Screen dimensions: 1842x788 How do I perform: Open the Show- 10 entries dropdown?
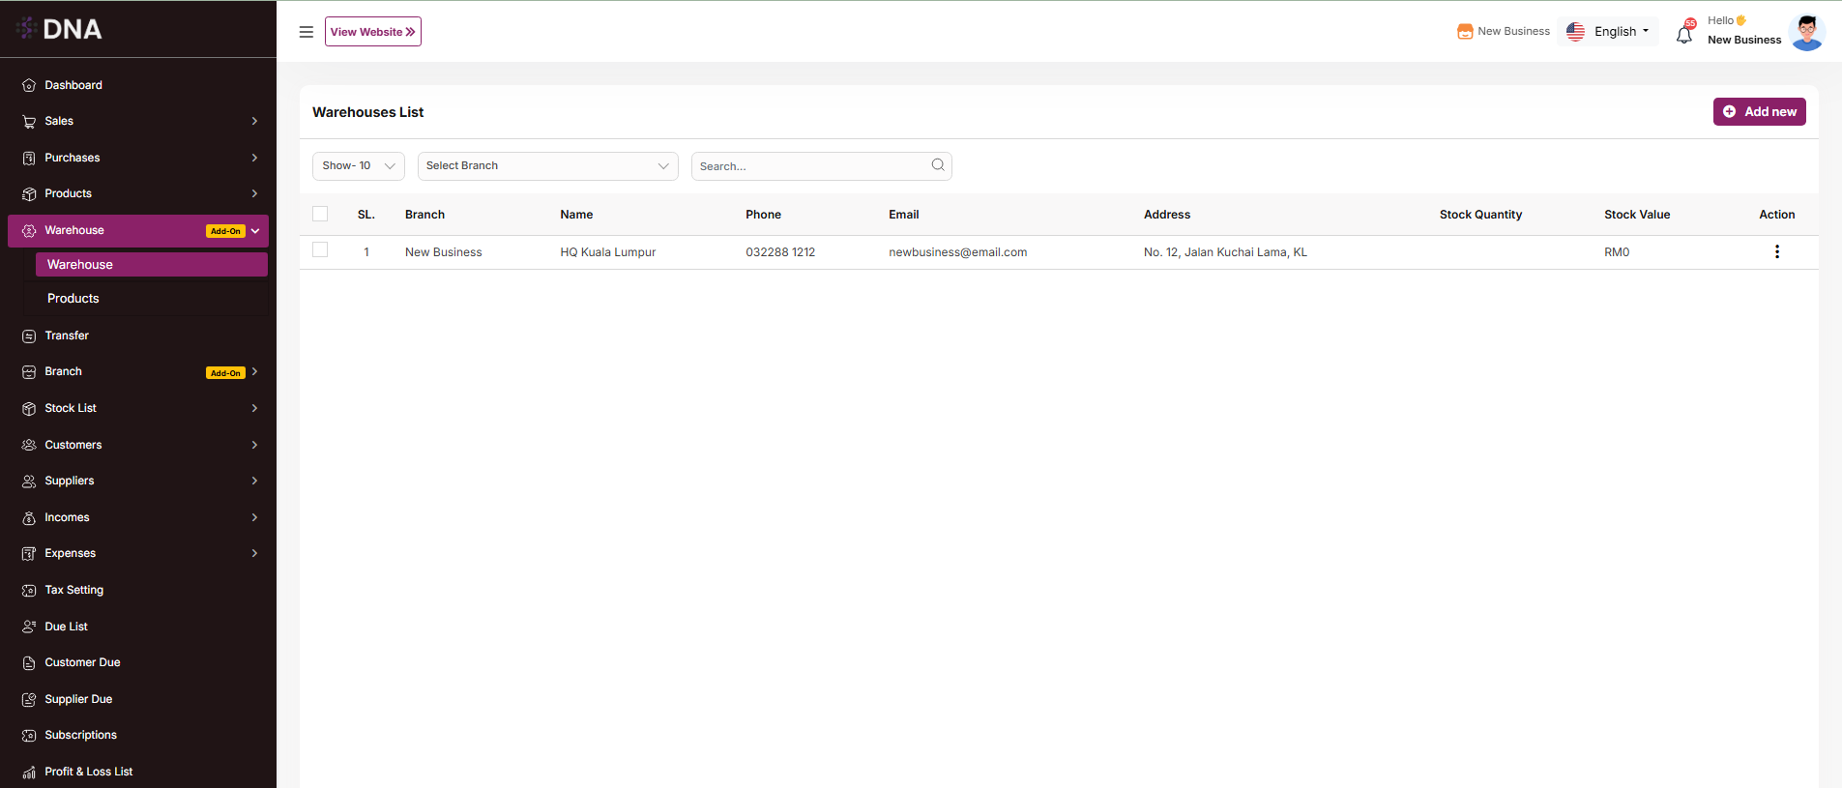tap(358, 166)
